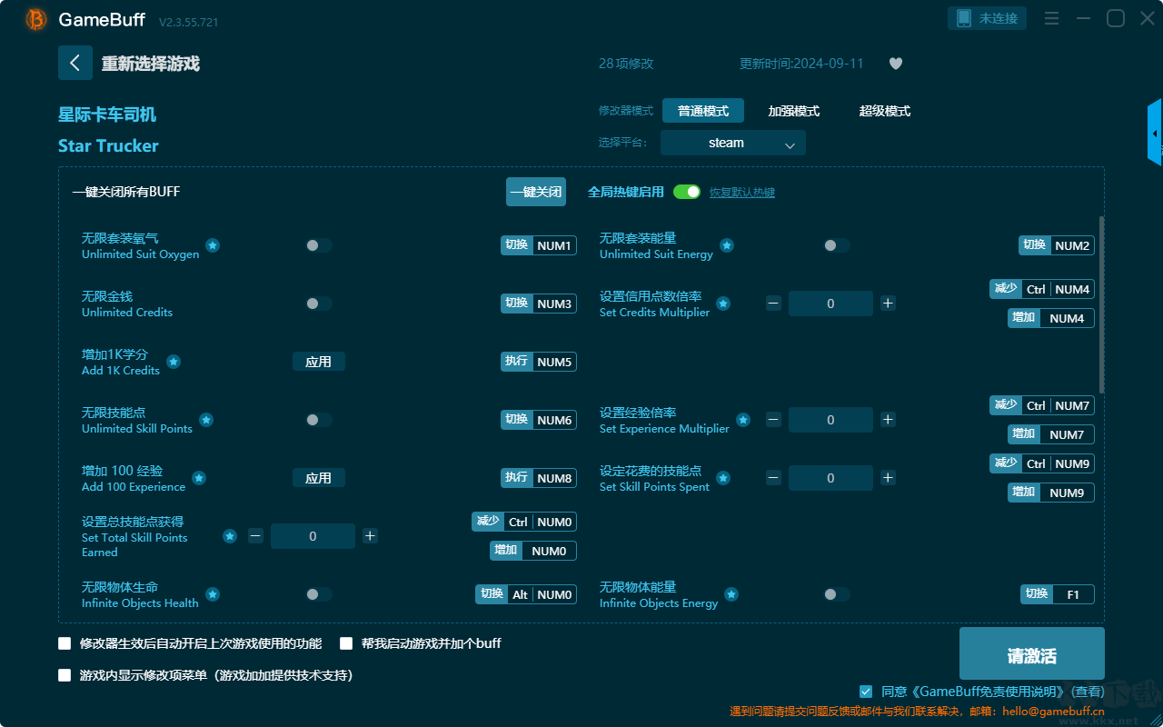Click star icon beside Infinite Objects Energy

point(731,594)
